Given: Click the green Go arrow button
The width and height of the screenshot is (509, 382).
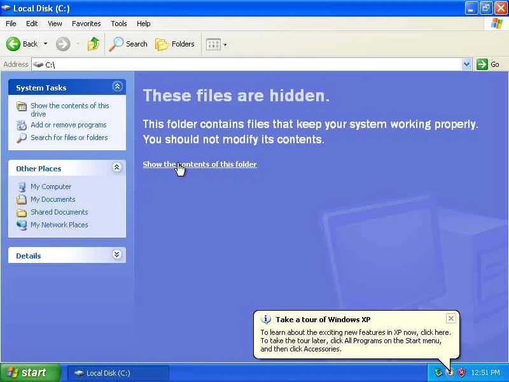Looking at the screenshot, I should click(482, 64).
